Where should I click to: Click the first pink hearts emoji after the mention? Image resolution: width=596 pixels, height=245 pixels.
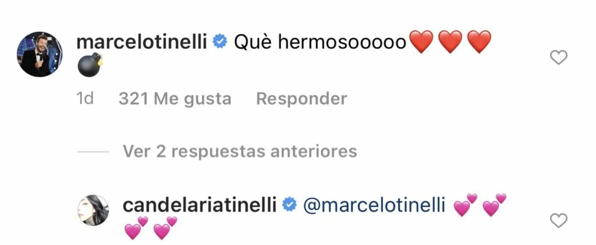pos(466,206)
